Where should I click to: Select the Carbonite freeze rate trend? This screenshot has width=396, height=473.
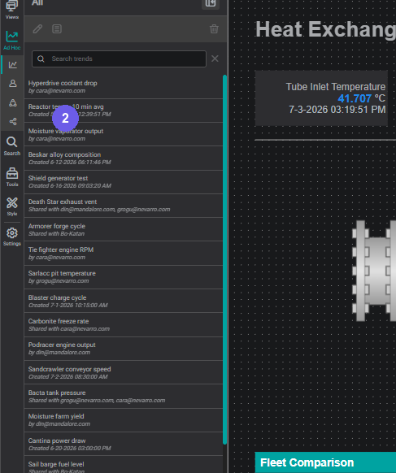coord(124,325)
